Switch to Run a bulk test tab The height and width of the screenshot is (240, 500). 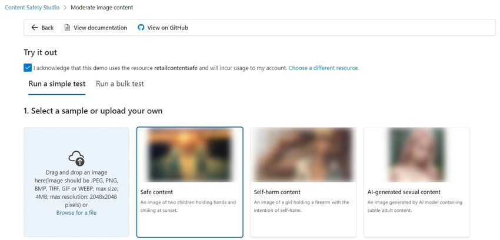(x=120, y=84)
